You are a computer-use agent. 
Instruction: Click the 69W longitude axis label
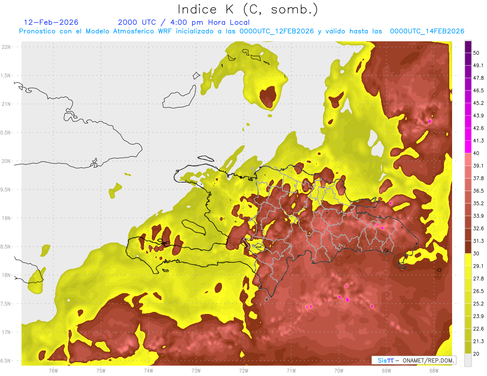(386, 371)
